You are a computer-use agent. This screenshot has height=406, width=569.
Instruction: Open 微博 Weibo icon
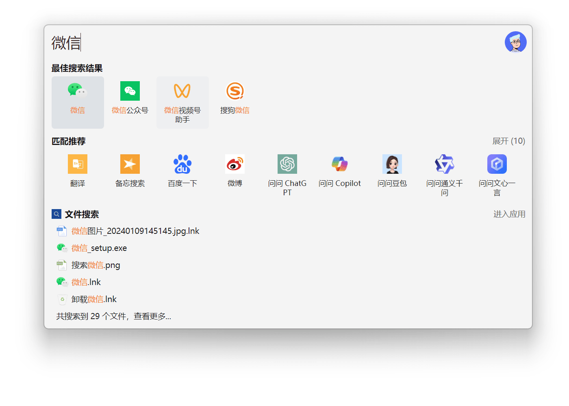[235, 164]
